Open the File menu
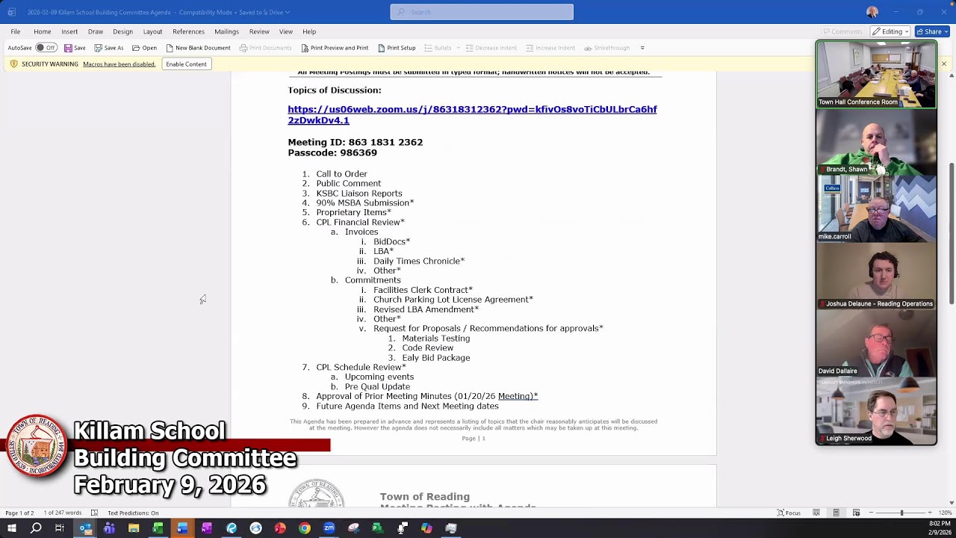The width and height of the screenshot is (956, 538). pyautogui.click(x=15, y=31)
